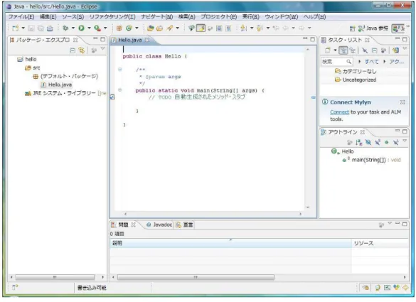The image size is (416, 302).
Task: Open the Outline view menu
Action: 405,141
